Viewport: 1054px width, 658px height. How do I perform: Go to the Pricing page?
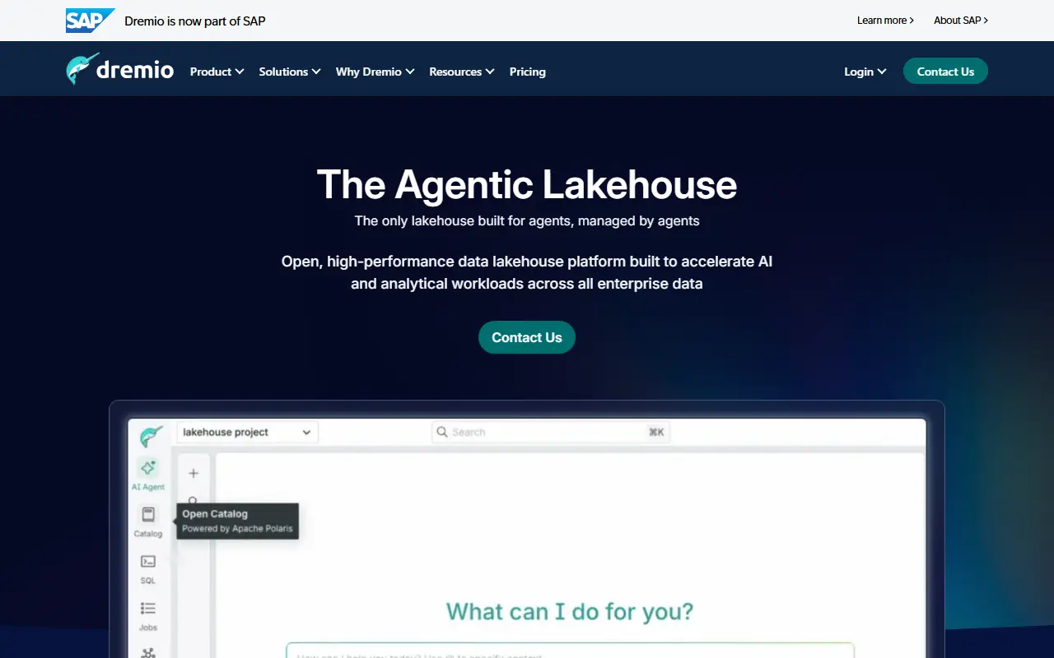tap(528, 72)
